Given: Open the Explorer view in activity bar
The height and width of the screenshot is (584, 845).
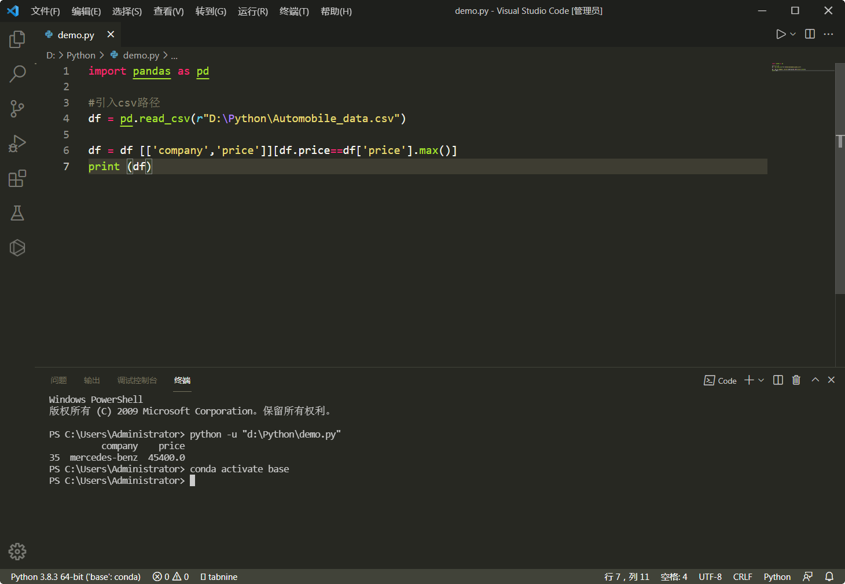Looking at the screenshot, I should pyautogui.click(x=17, y=39).
